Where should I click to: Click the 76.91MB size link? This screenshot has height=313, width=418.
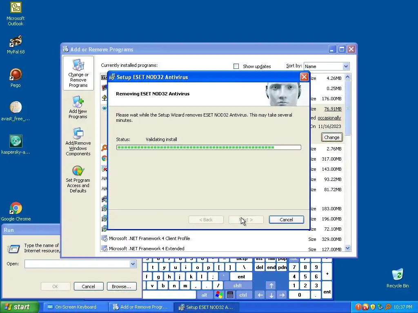[333, 108]
